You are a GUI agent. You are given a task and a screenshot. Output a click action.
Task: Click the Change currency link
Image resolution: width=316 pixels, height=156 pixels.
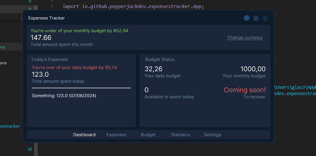[x=245, y=38]
